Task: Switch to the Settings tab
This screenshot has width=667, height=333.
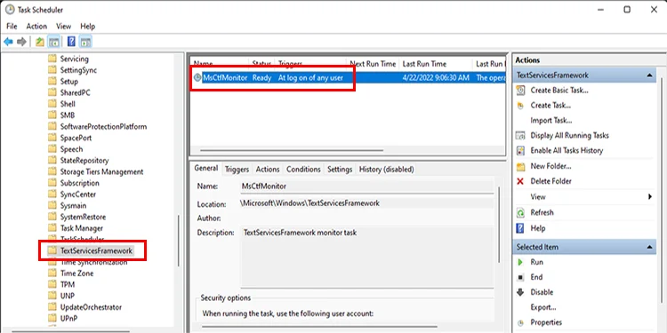Action: coord(340,169)
